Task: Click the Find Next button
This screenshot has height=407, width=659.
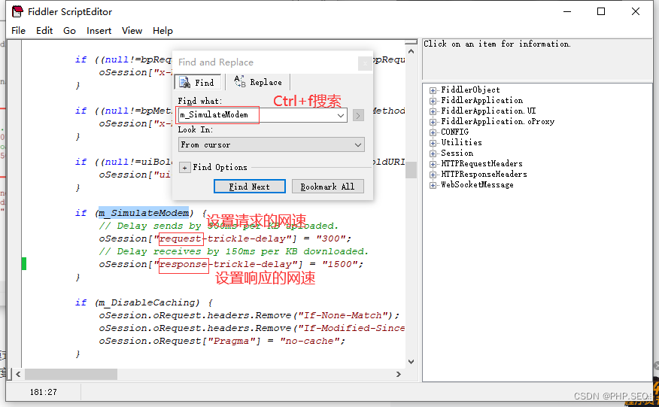Action: pyautogui.click(x=250, y=187)
